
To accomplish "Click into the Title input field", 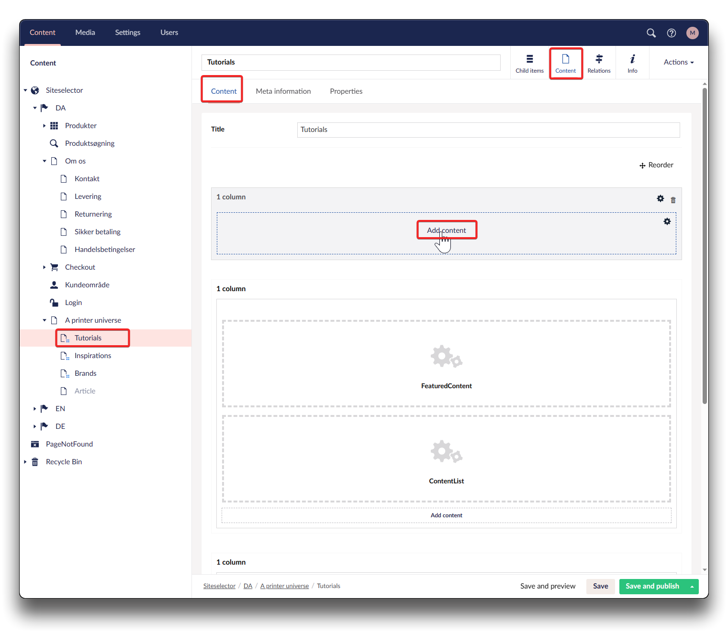I will [488, 130].
